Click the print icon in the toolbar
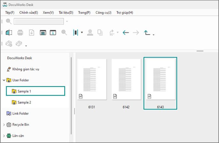The height and width of the screenshot is (143, 219). pos(20,32)
